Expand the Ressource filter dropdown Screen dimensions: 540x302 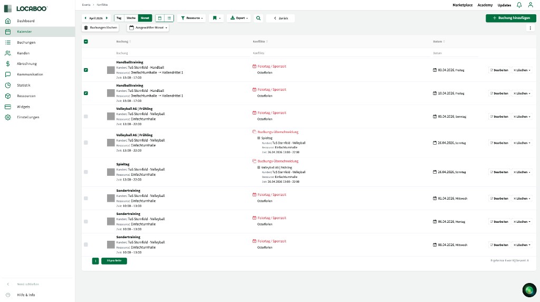pos(191,18)
